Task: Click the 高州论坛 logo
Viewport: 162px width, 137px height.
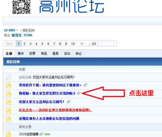Action: pyautogui.click(x=72, y=7)
